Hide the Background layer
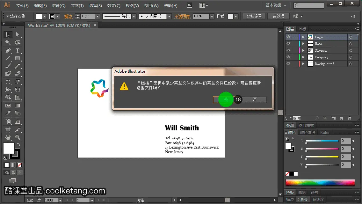Image resolution: width=362 pixels, height=204 pixels. coord(288,64)
